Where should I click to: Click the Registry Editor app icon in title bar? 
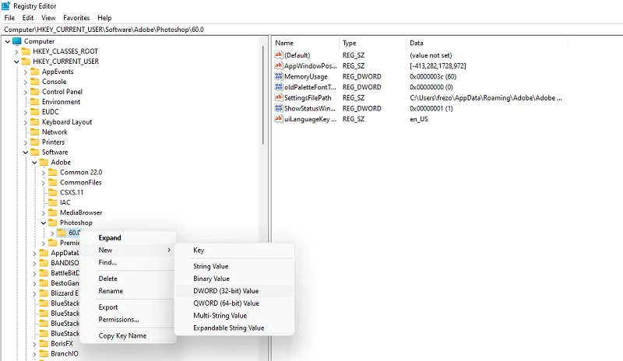click(x=5, y=6)
